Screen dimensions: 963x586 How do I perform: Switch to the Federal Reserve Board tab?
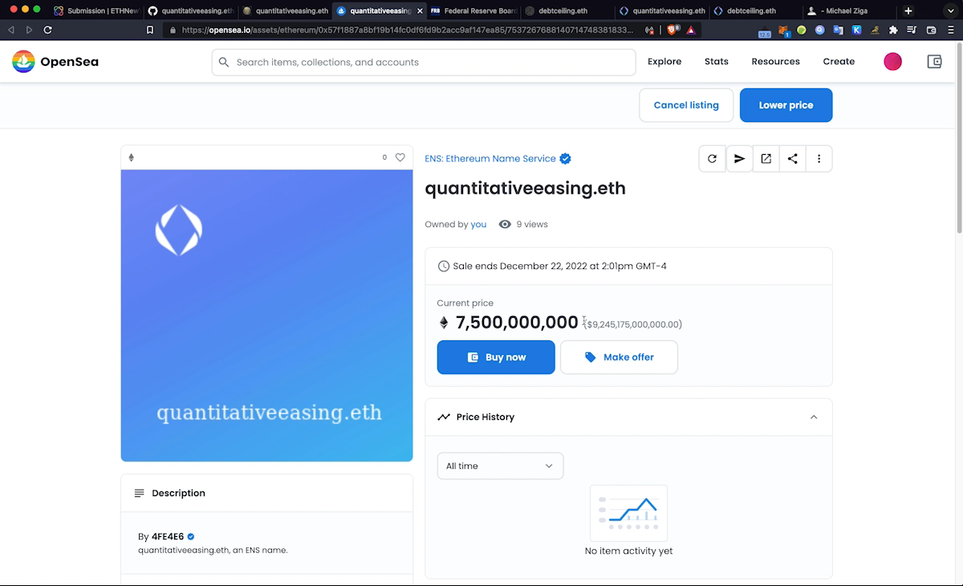(x=473, y=11)
